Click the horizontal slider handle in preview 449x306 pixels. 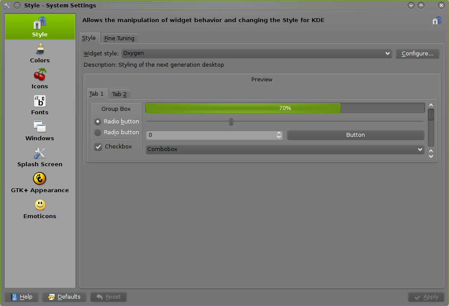231,122
